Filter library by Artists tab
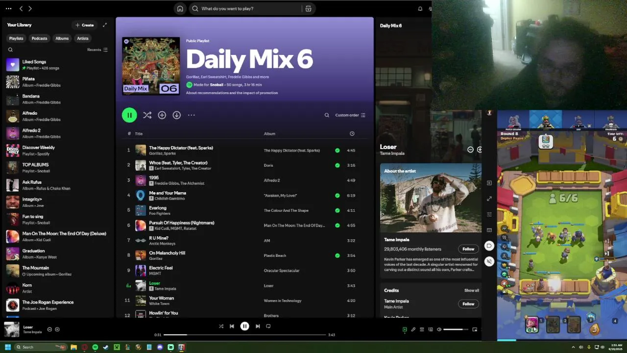 83,38
